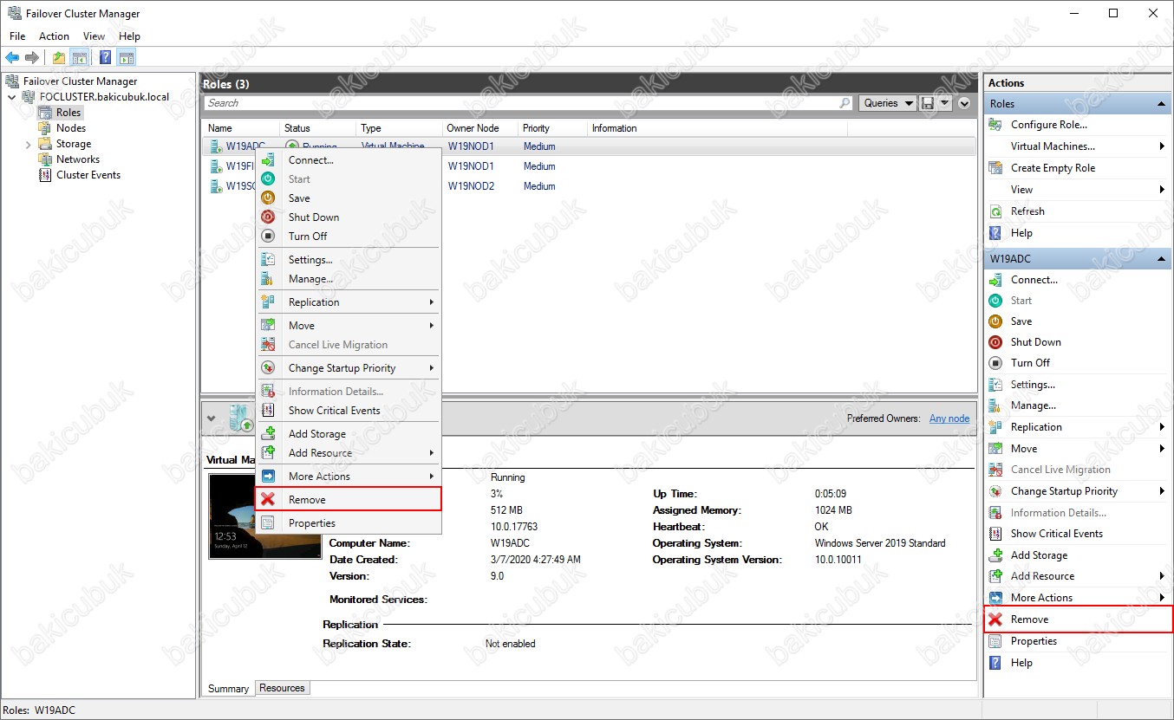Switch to the Resources tab
Screen dimensions: 1174x720
pos(282,688)
